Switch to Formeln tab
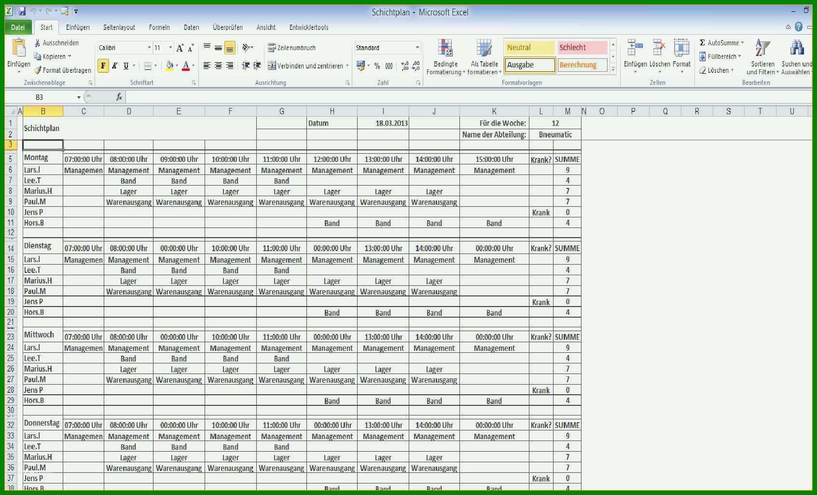Viewport: 817px width, 495px height. pyautogui.click(x=159, y=27)
